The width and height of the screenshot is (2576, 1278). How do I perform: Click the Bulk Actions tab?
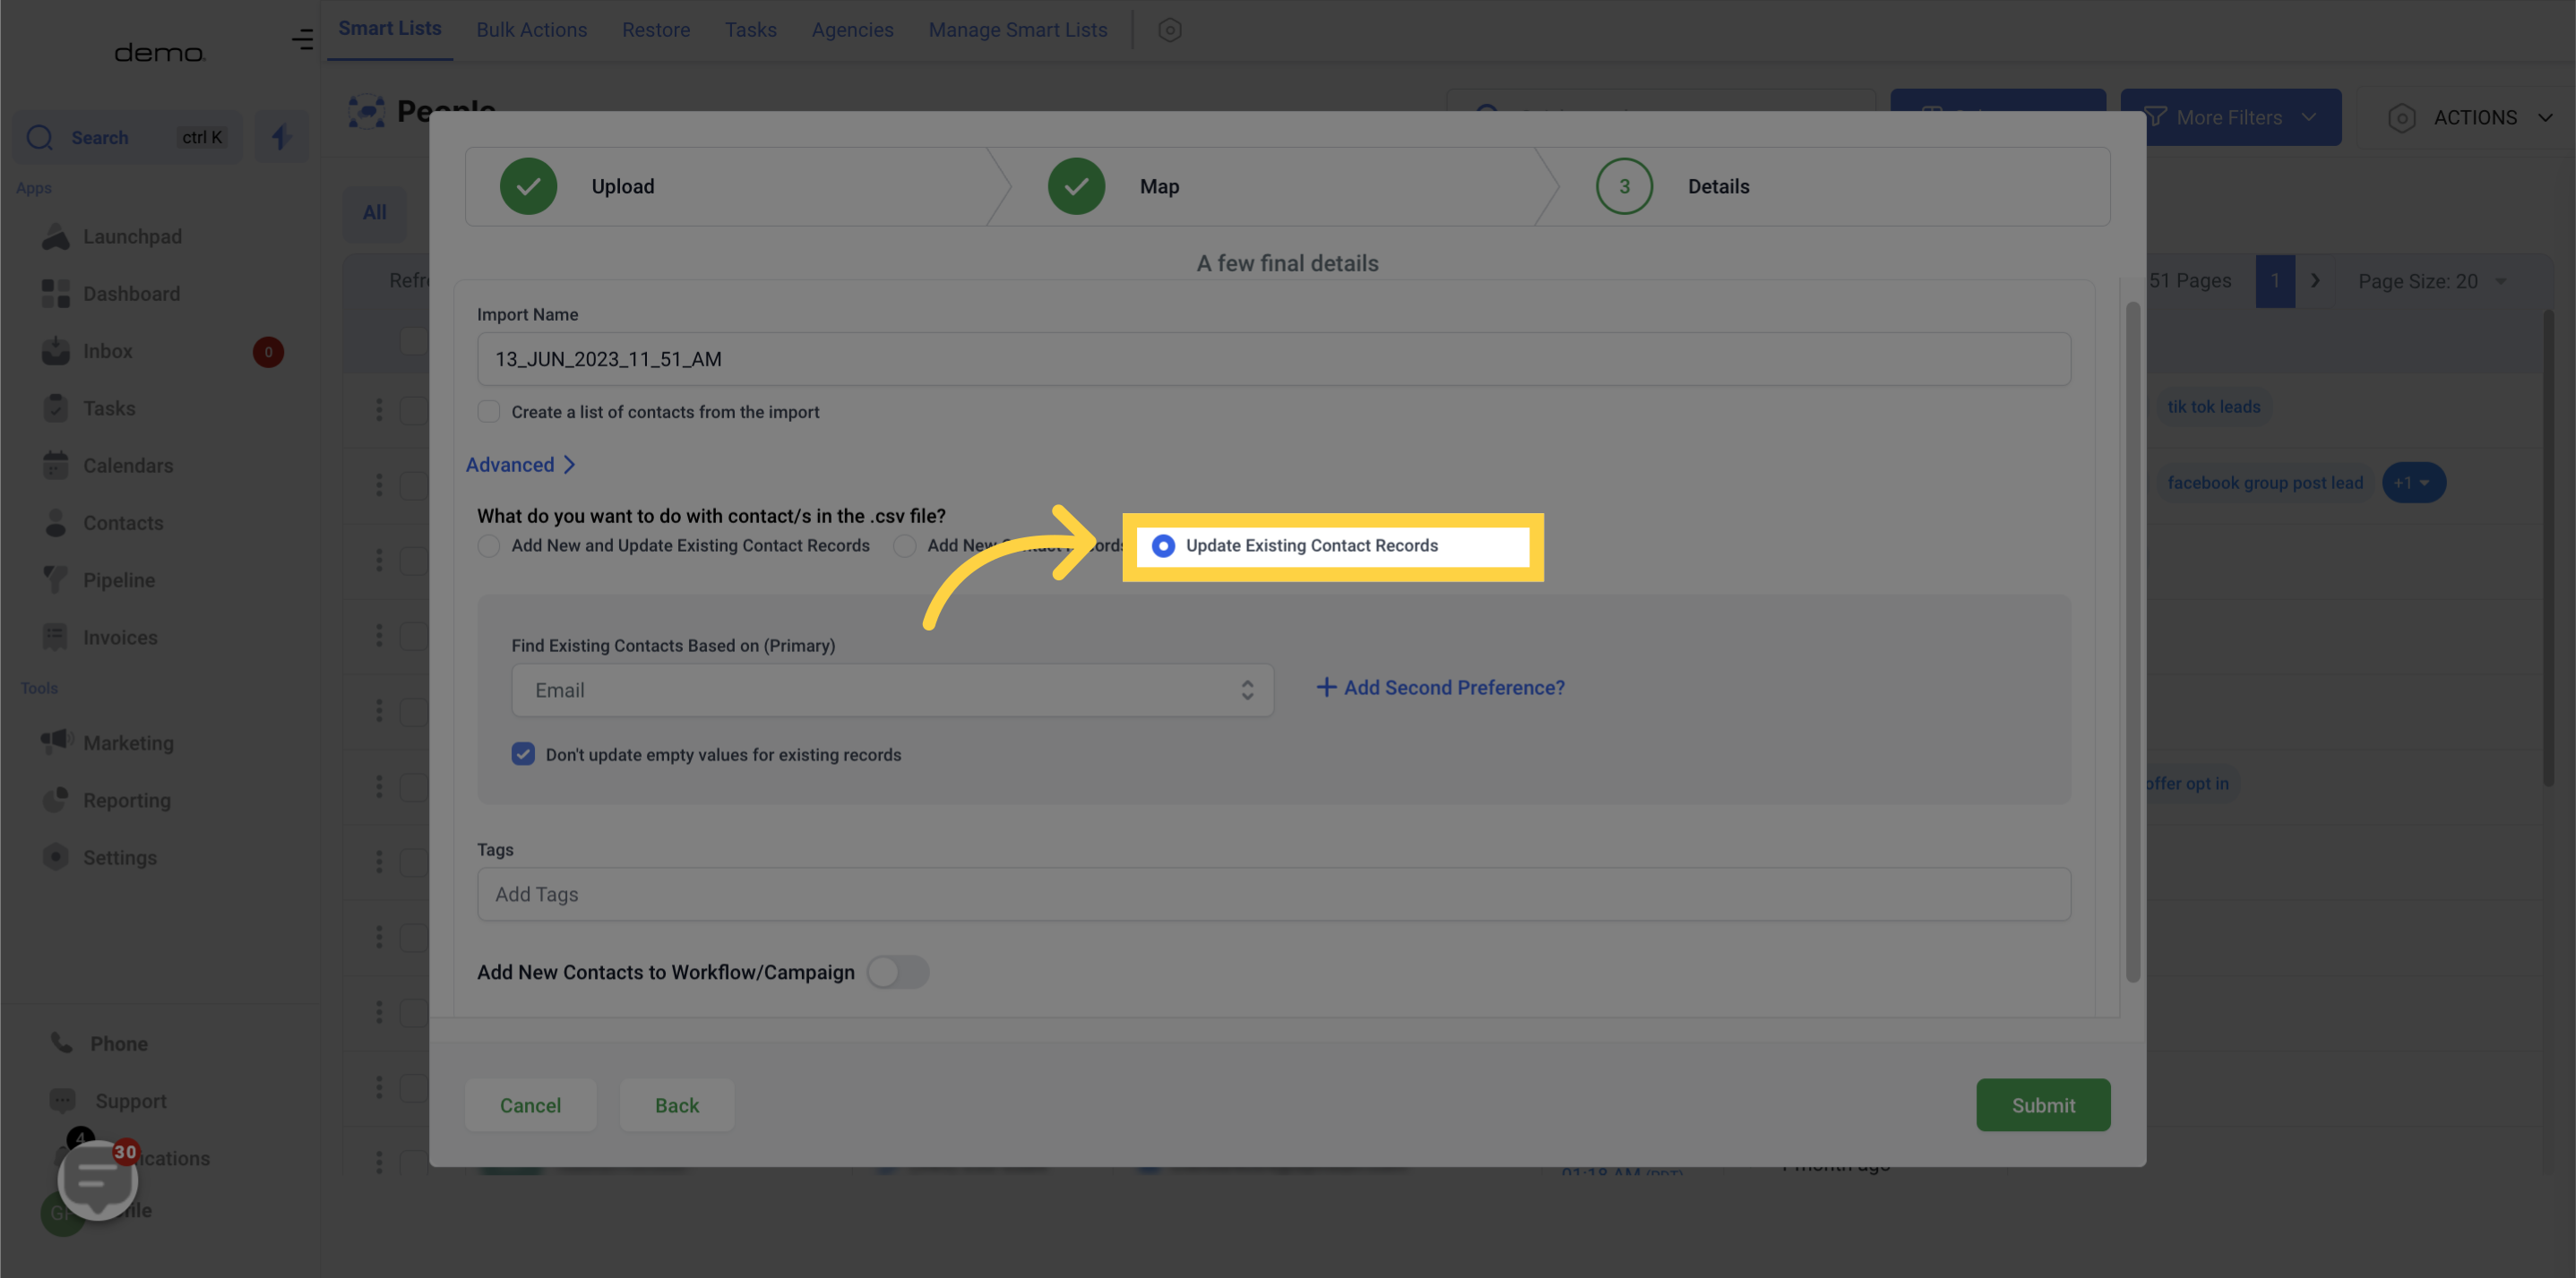click(x=530, y=30)
